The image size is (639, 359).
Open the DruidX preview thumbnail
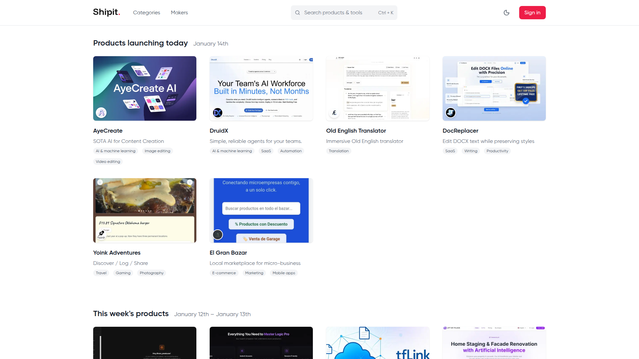click(x=261, y=88)
